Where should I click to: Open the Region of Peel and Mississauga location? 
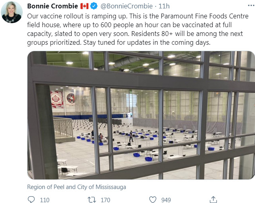(76, 187)
